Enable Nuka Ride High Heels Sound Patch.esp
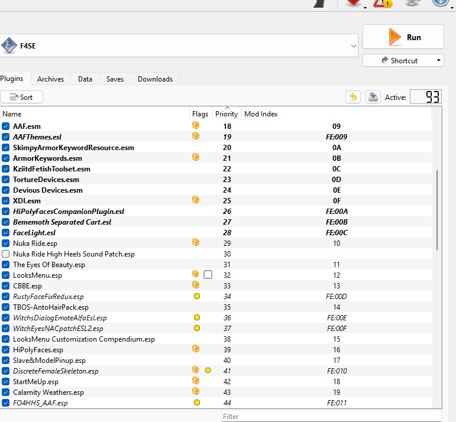456x422 pixels. pos(5,254)
